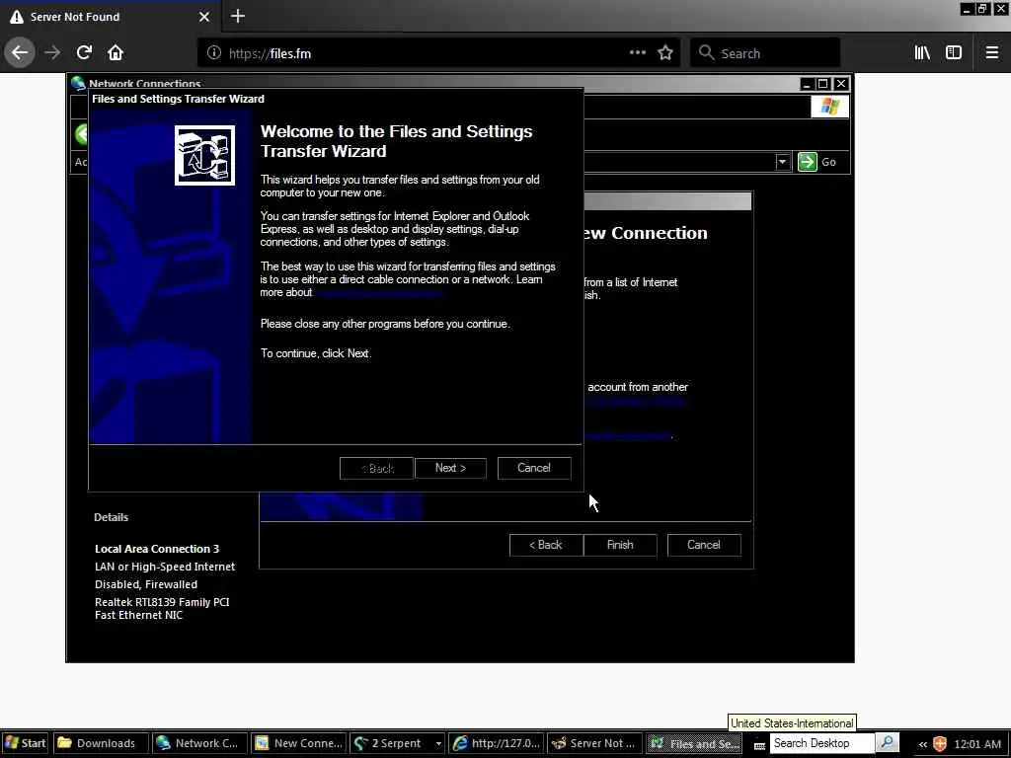Switch to New Connection taskbar item
This screenshot has height=758, width=1011.
[298, 744]
